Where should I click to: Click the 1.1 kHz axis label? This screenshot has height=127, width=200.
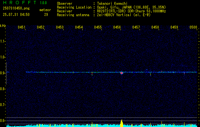click(x=3, y=41)
